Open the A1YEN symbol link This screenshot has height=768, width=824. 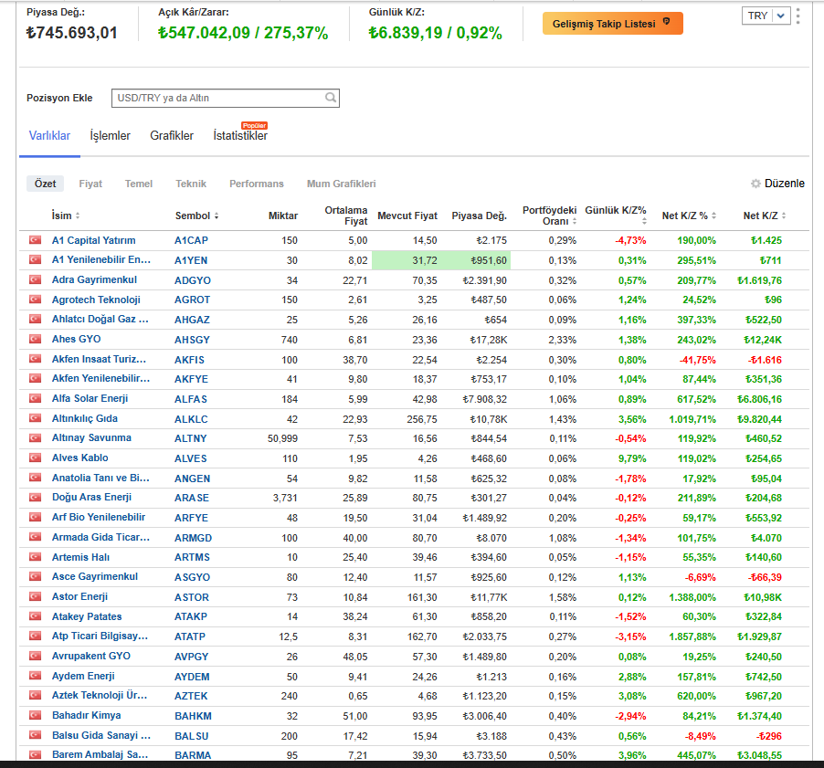(x=191, y=260)
